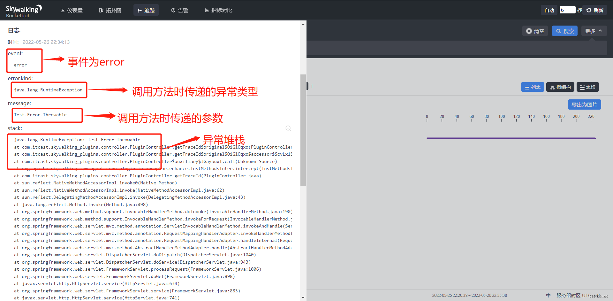The image size is (613, 301).
Task: Select the java.lang.RuntimeException error.kind value
Action: click(48, 90)
